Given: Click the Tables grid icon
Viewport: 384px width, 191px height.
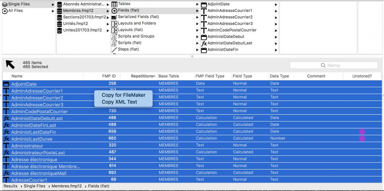Looking at the screenshot, I should [x=114, y=4].
